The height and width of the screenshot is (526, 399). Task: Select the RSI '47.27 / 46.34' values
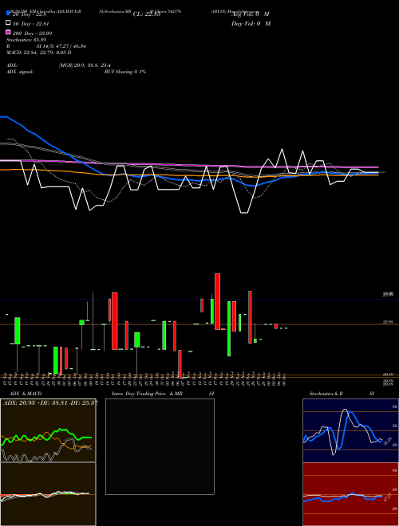click(x=69, y=46)
